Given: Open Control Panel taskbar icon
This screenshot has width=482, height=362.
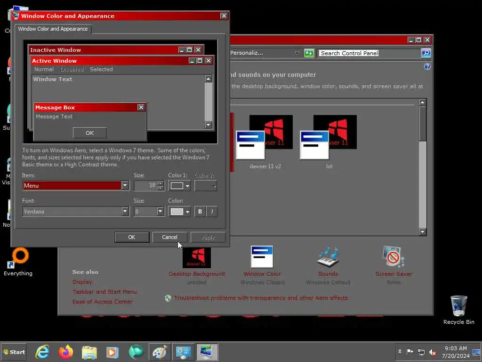Looking at the screenshot, I should tap(183, 352).
